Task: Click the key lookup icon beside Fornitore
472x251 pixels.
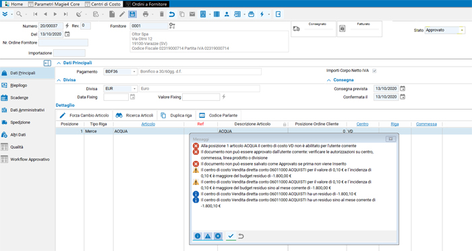Action: click(172, 26)
